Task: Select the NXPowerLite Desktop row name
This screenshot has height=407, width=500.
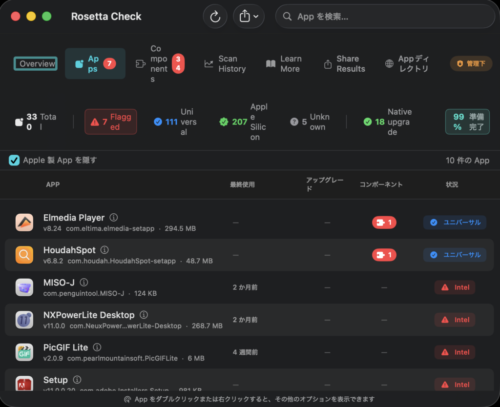Action: pyautogui.click(x=89, y=315)
